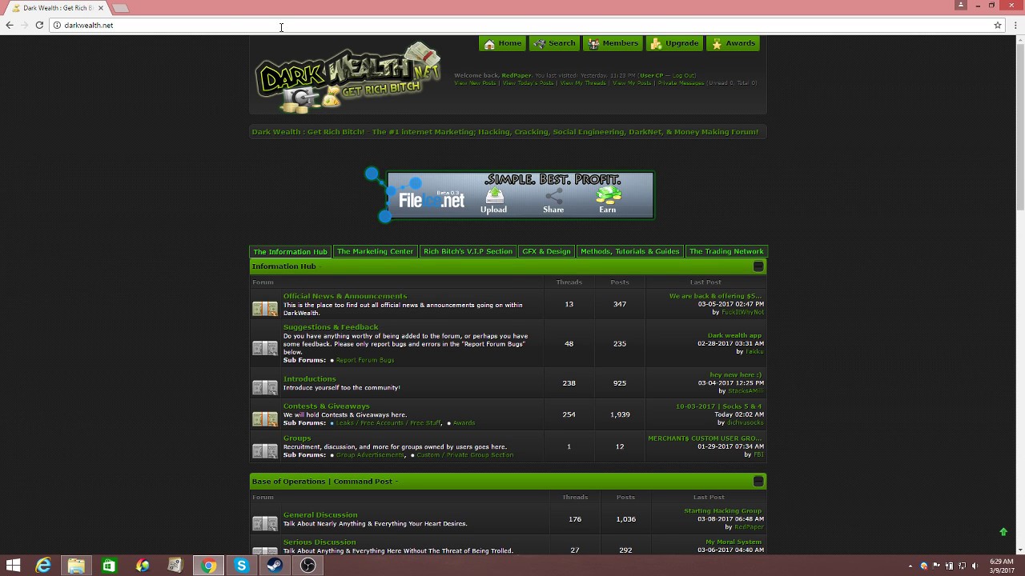Collapse the Information Hub category
Screen dimensions: 1025x576
point(758,266)
